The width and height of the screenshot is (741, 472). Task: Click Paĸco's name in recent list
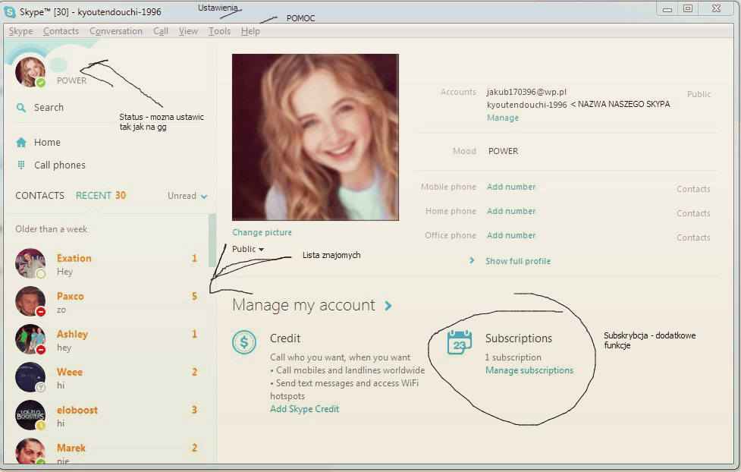click(71, 296)
